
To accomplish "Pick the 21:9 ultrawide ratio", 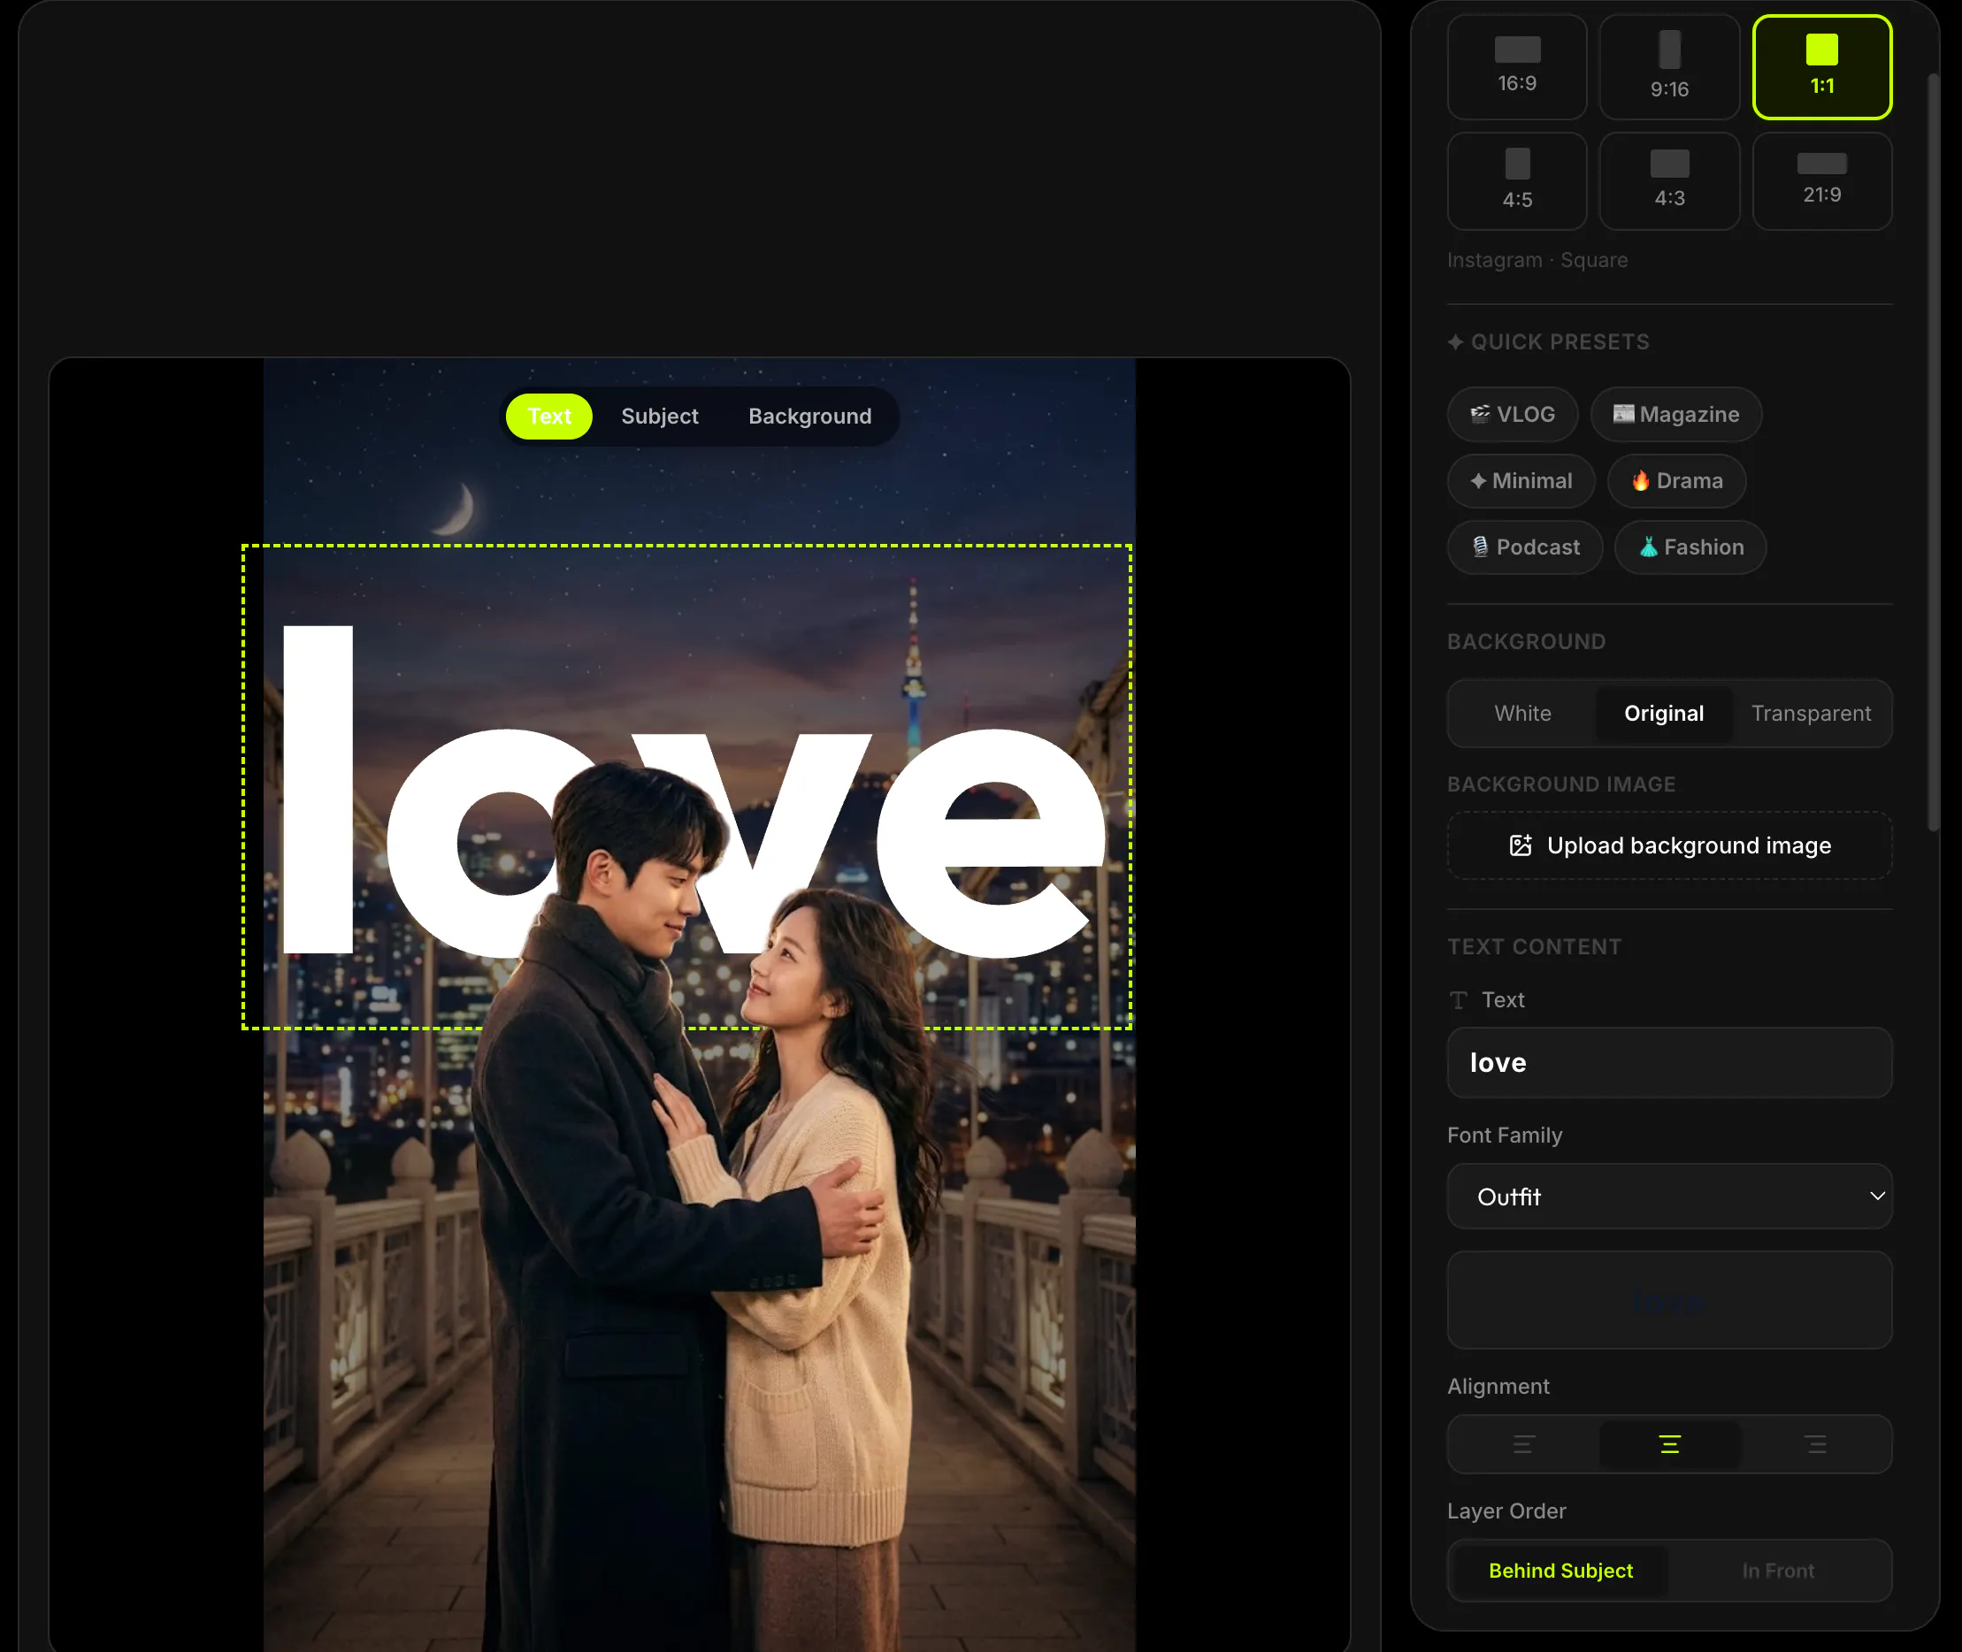I will [1821, 180].
